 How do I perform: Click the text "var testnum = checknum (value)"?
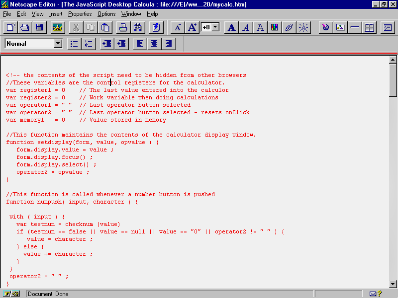point(68,224)
